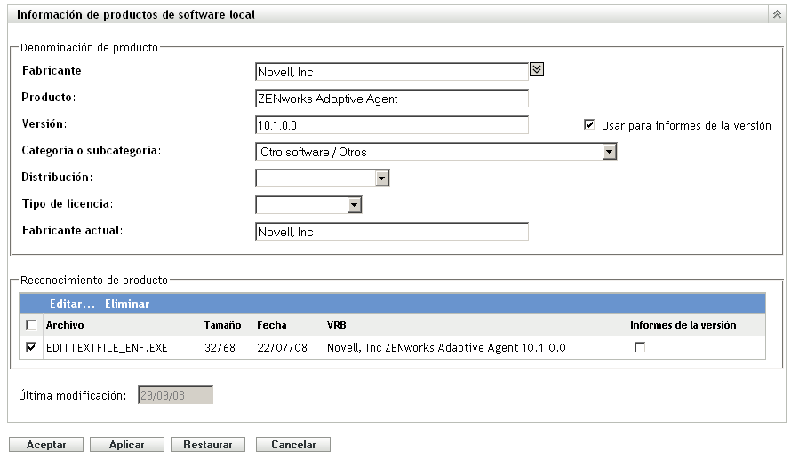
Task: Open the Fabricante list chevron button
Action: pyautogui.click(x=536, y=69)
